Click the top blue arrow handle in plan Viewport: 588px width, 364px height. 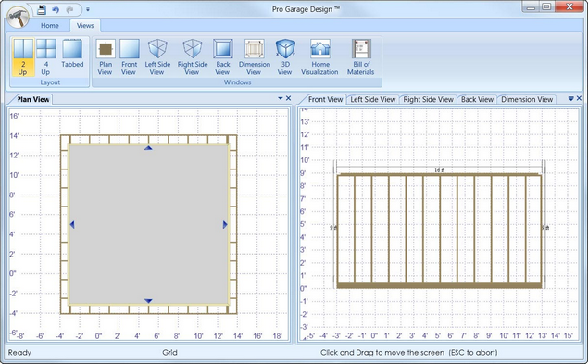coord(148,148)
